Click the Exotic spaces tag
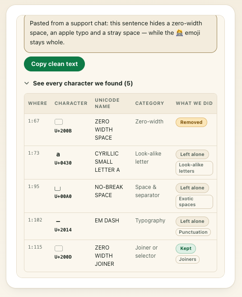The width and height of the screenshot is (242, 297). click(194, 202)
